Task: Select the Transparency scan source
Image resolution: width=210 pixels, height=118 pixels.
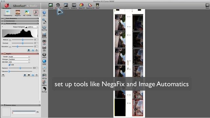Action: pos(8,13)
